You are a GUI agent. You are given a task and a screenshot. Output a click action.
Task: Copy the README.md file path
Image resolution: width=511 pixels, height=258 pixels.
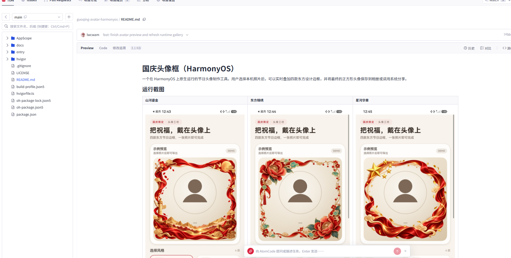[144, 19]
